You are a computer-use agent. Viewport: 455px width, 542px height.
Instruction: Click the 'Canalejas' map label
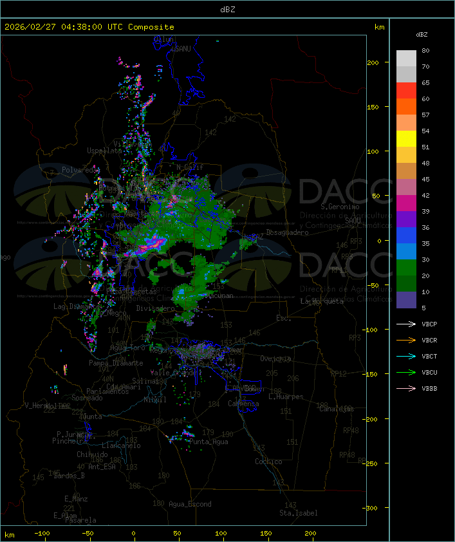point(337,409)
